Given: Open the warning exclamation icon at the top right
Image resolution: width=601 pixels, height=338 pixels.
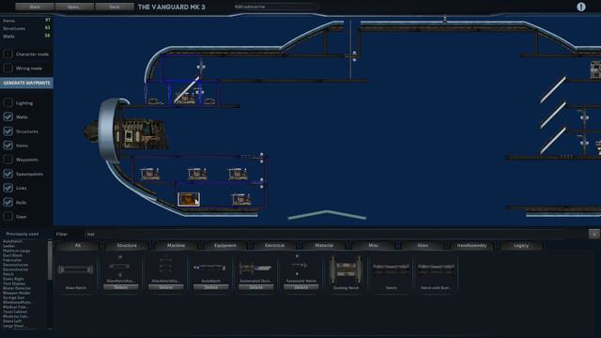Looking at the screenshot, I should [581, 7].
